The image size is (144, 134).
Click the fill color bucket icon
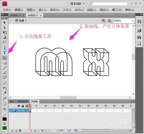coord(4,124)
